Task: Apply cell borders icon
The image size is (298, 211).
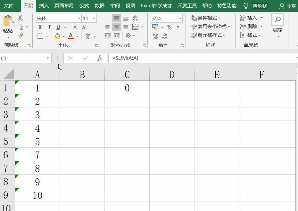Action: coord(40,36)
